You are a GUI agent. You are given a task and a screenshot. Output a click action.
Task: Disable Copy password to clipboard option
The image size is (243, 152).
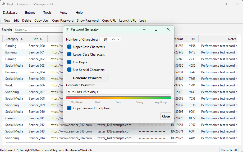point(69,108)
